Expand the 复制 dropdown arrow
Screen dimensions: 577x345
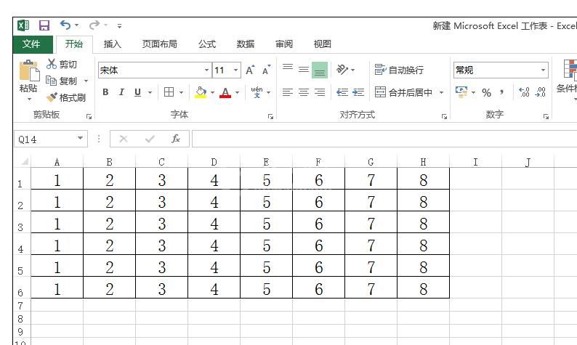[x=86, y=81]
